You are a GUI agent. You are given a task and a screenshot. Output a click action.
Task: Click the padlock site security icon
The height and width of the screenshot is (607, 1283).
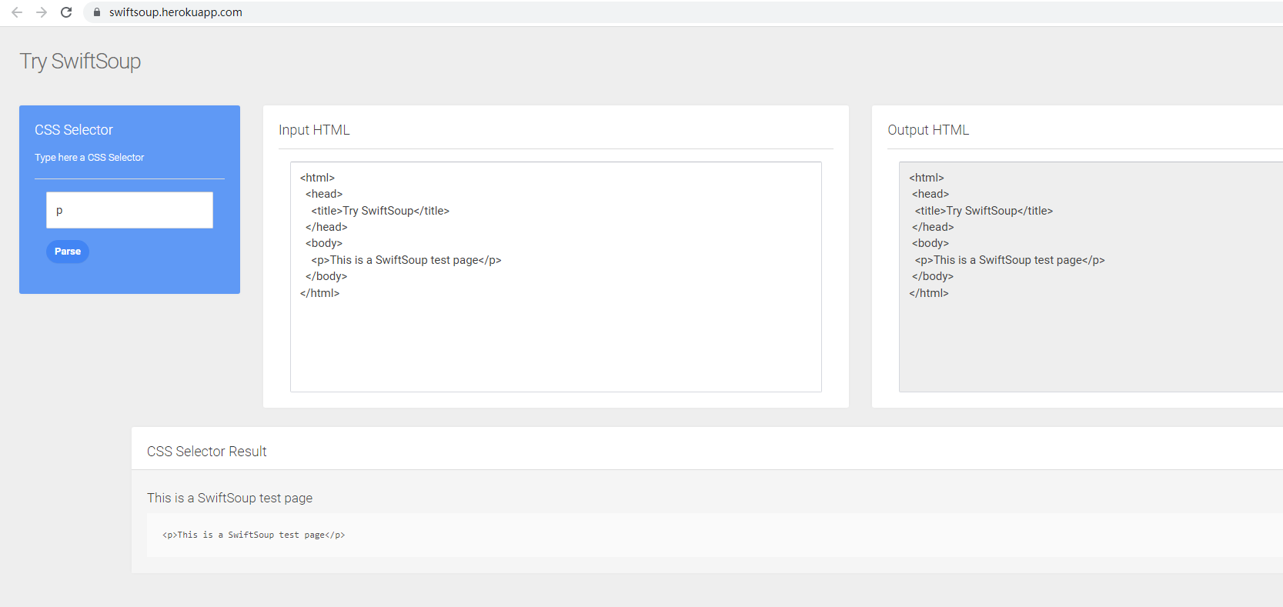pos(97,12)
